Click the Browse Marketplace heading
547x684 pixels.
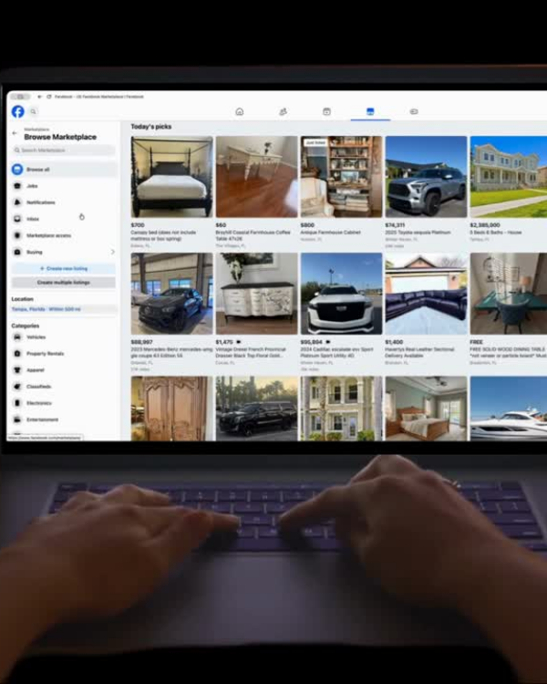point(60,137)
